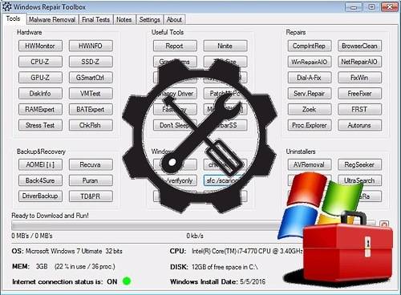This screenshot has height=295, width=401.
Task: Open the Settings tab
Action: (149, 20)
